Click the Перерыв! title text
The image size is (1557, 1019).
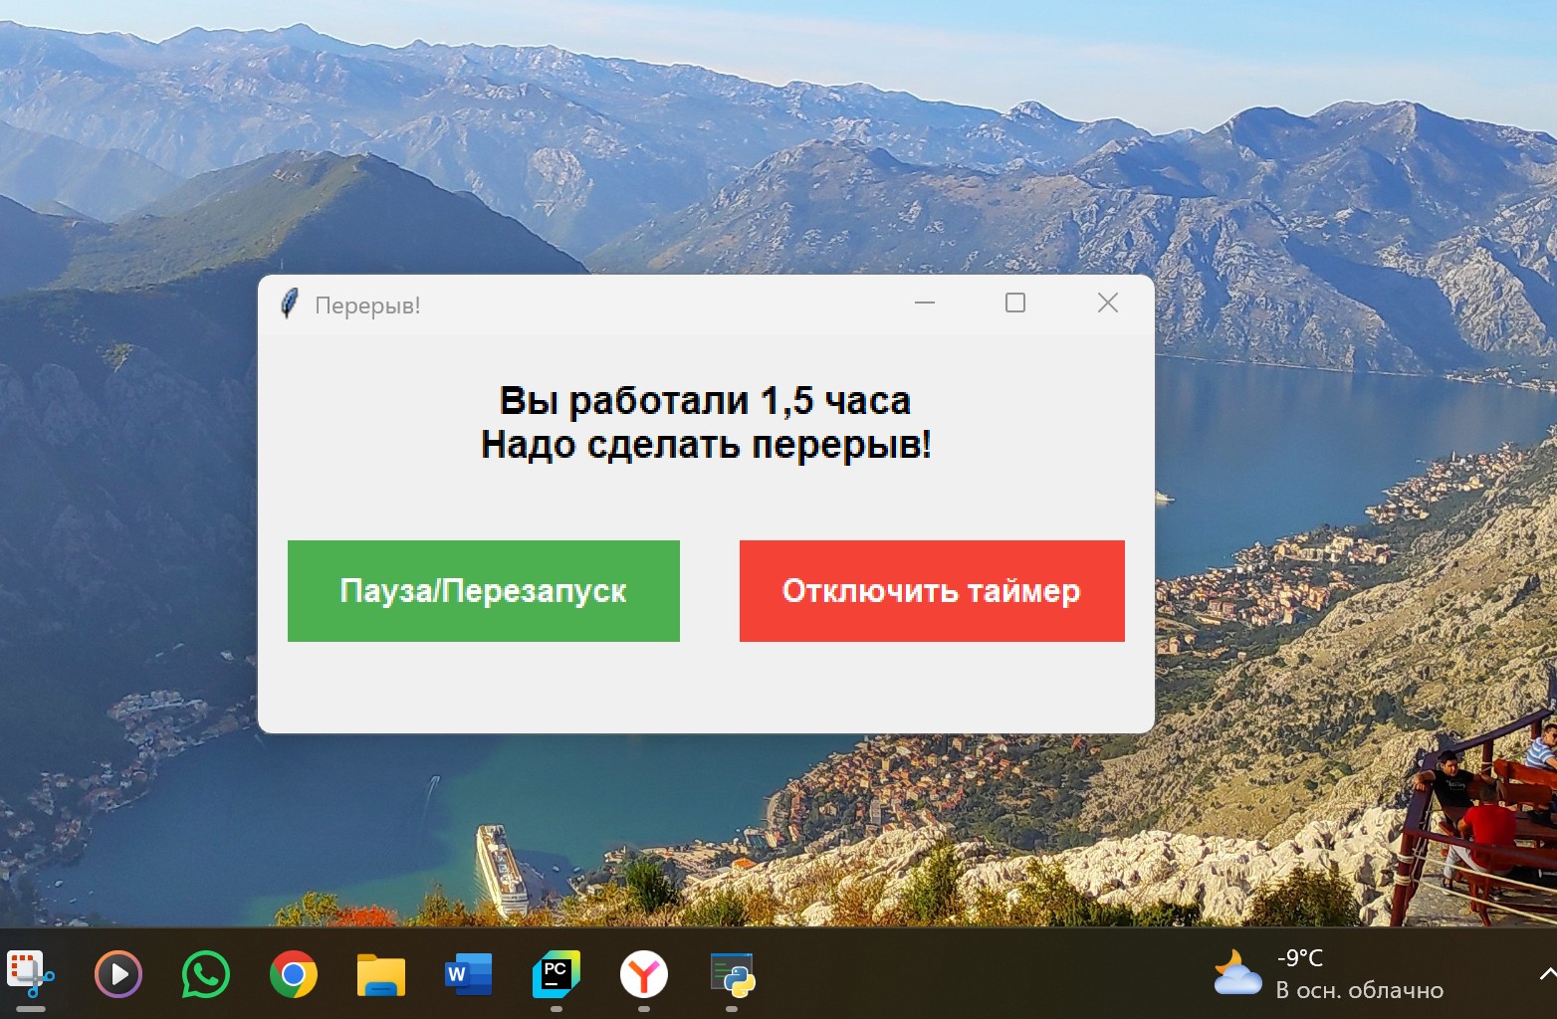(x=368, y=305)
